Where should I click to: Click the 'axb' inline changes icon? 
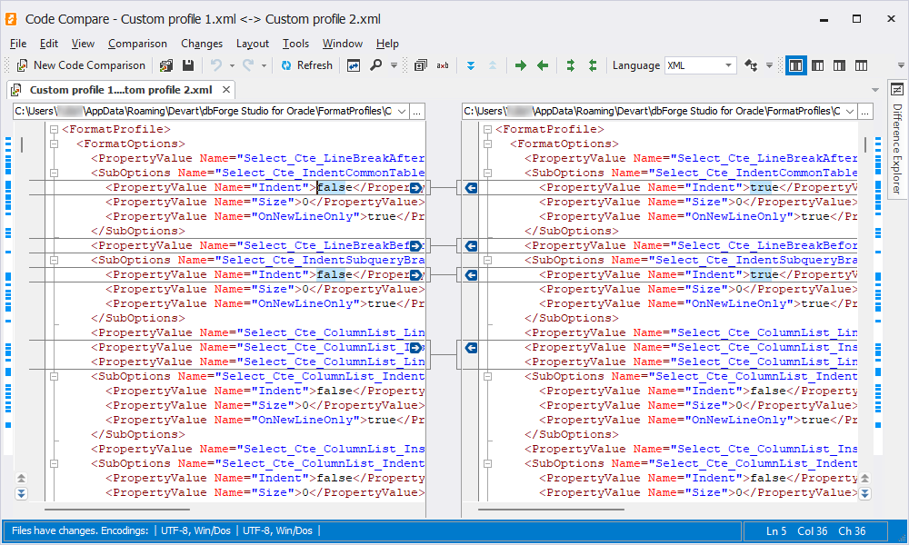[x=443, y=65]
